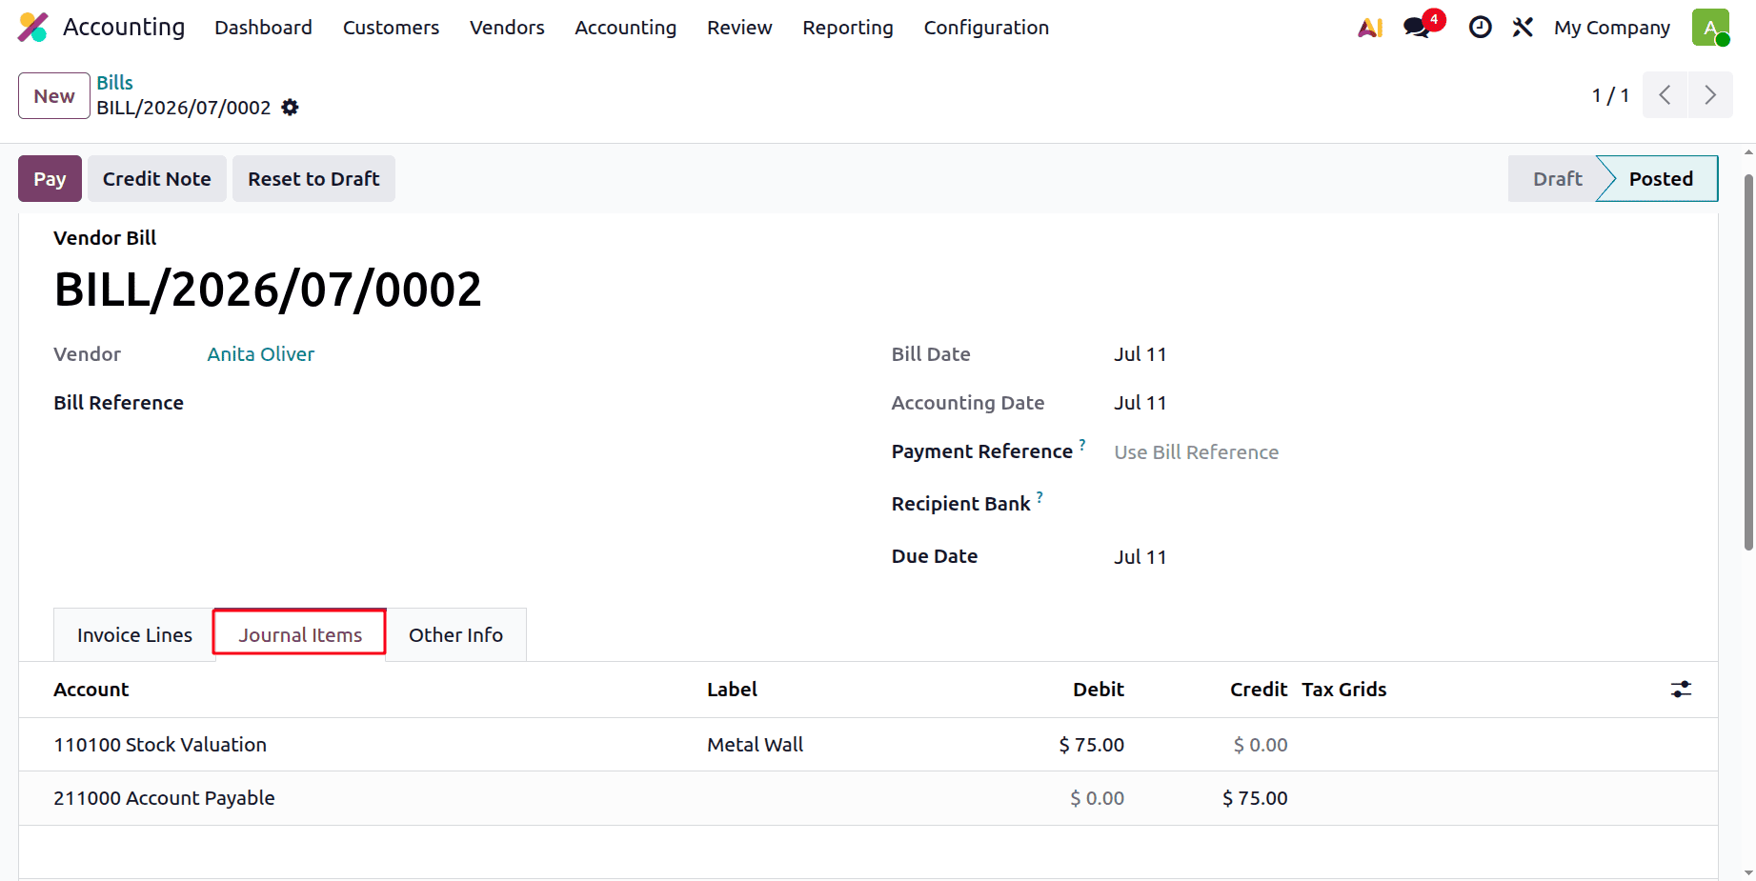
Task: Click the vertical scrollbar thumb
Action: coord(1748,362)
